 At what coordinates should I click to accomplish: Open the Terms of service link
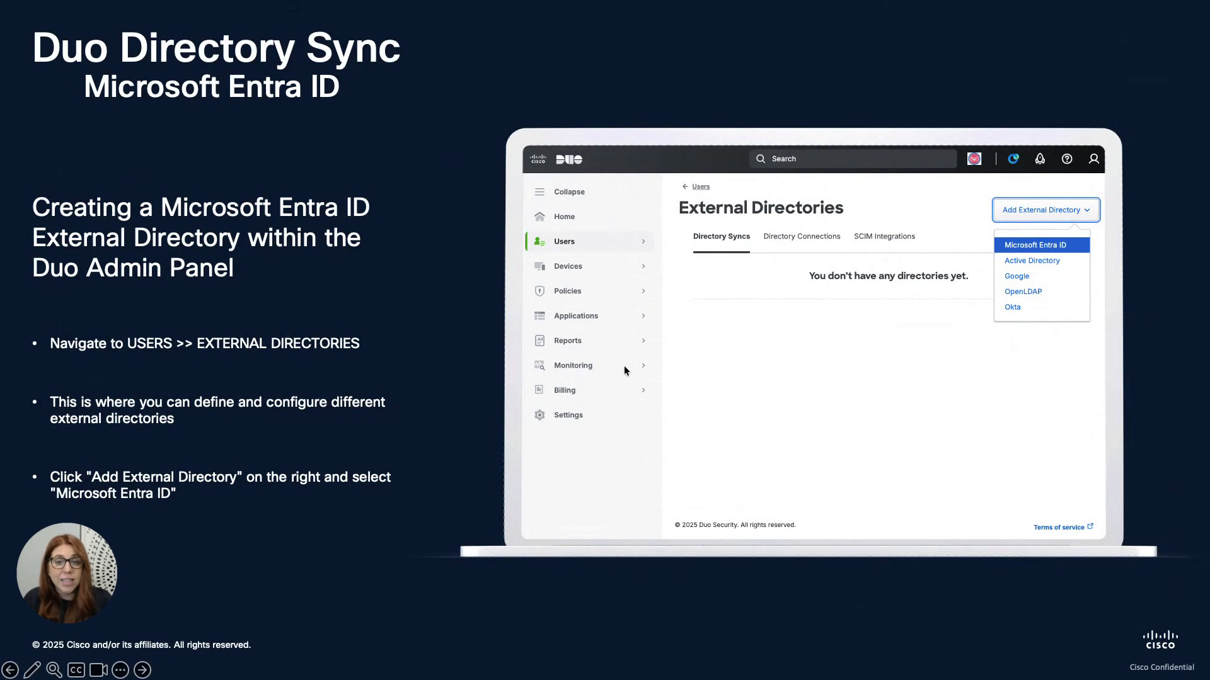tap(1063, 527)
